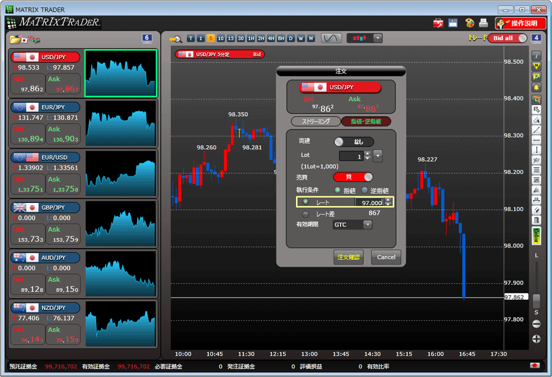Click the info 'i' chart tool icon
The image size is (552, 377).
[x=536, y=56]
